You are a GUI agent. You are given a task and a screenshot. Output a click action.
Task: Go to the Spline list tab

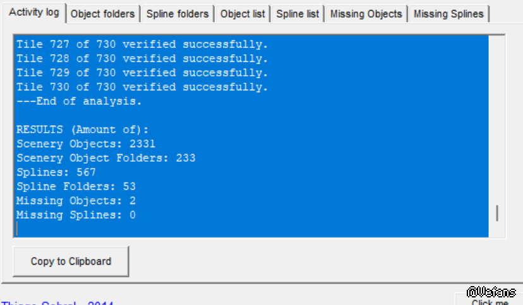pyautogui.click(x=298, y=14)
